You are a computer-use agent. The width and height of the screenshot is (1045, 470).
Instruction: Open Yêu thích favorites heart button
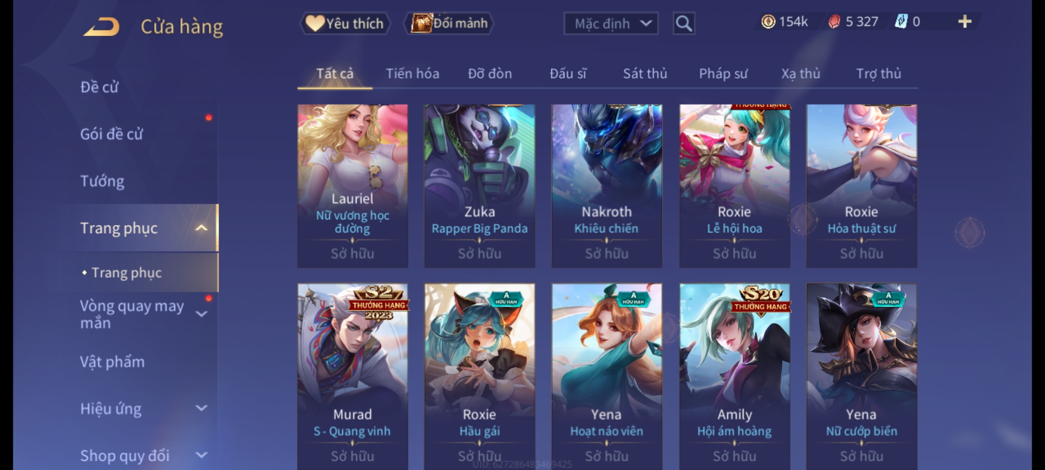(x=345, y=23)
